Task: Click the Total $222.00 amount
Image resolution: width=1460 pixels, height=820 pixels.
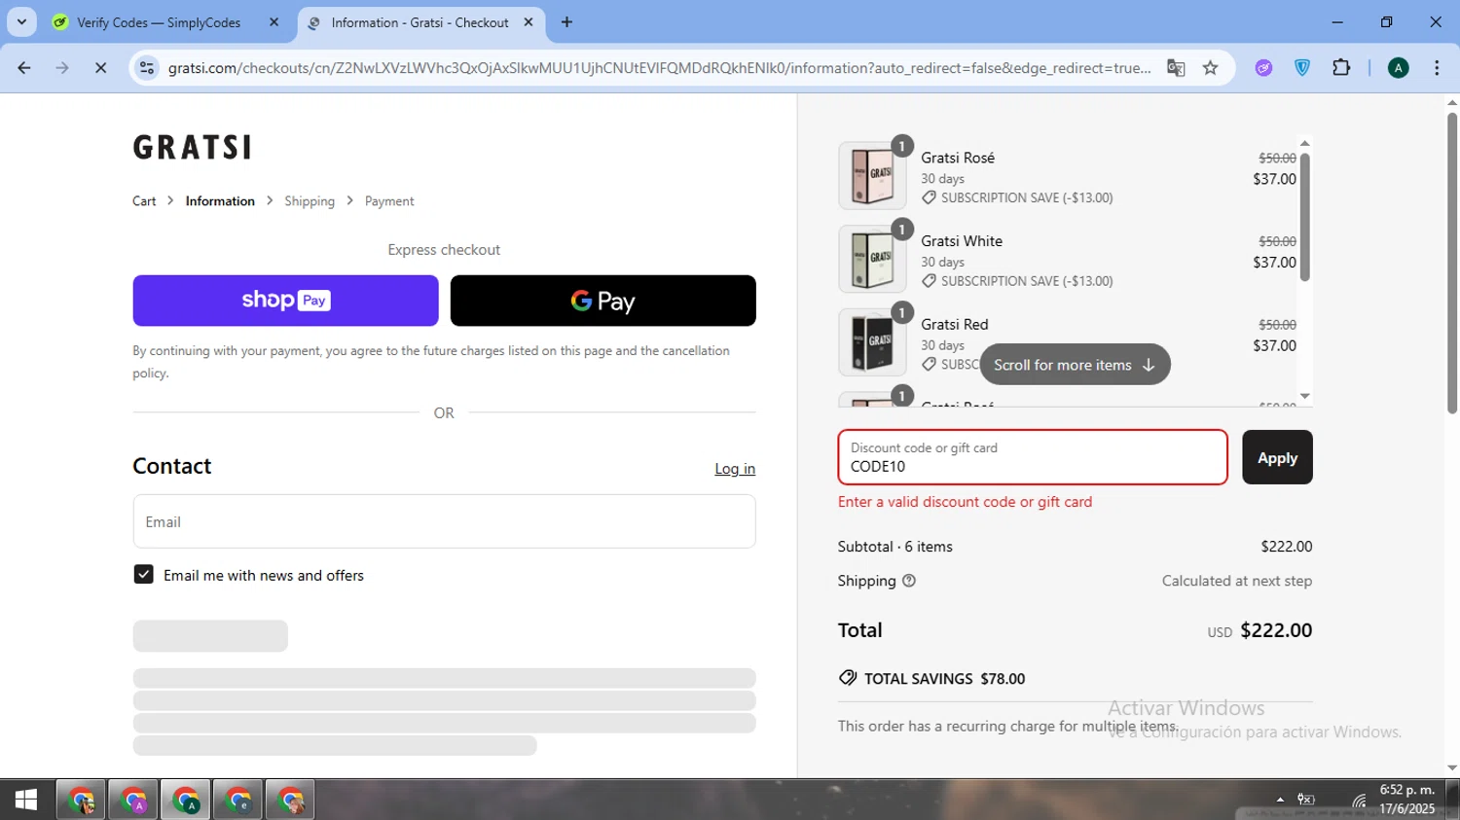Action: click(x=1276, y=630)
